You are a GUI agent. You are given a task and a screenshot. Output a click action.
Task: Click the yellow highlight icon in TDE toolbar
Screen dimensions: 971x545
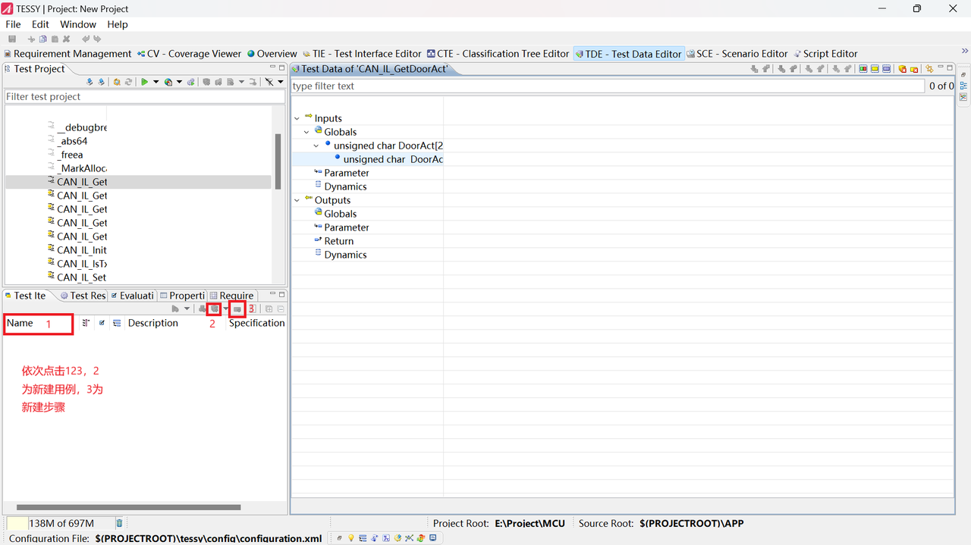pos(875,69)
